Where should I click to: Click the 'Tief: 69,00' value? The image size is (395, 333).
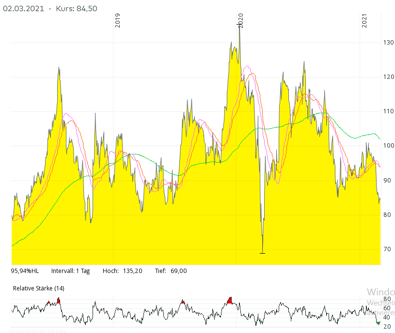[171, 271]
